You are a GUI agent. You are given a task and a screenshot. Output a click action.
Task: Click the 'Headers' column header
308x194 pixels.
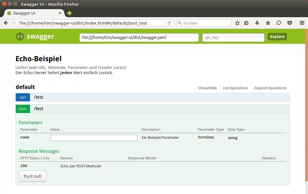tap(269, 158)
